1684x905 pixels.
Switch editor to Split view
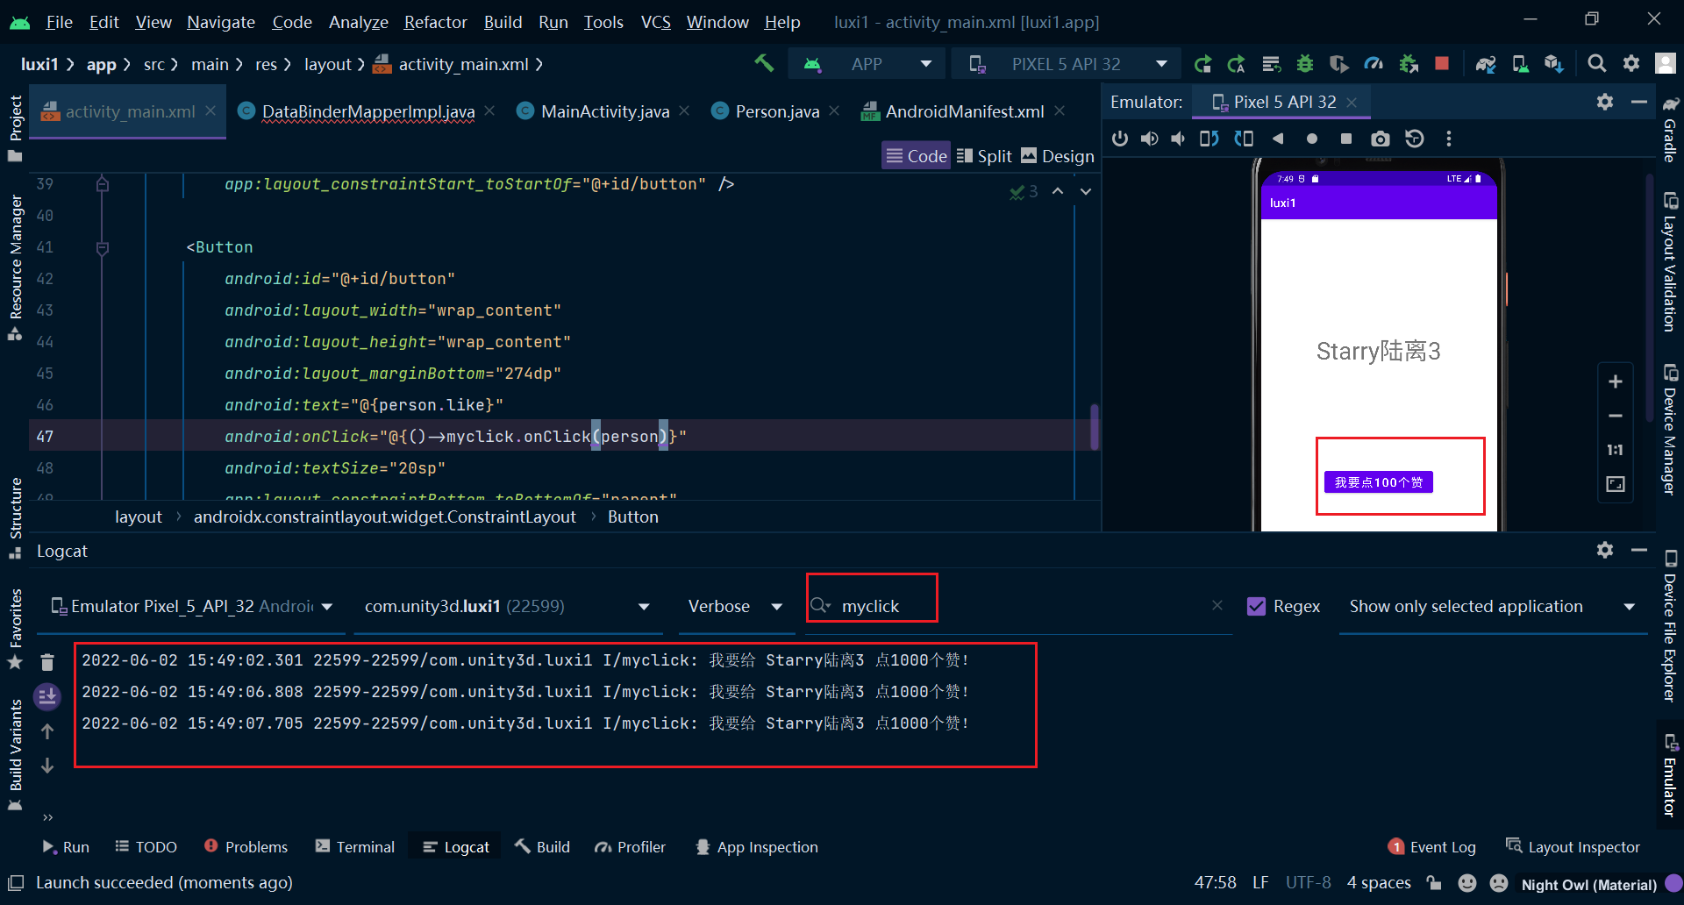tap(984, 156)
